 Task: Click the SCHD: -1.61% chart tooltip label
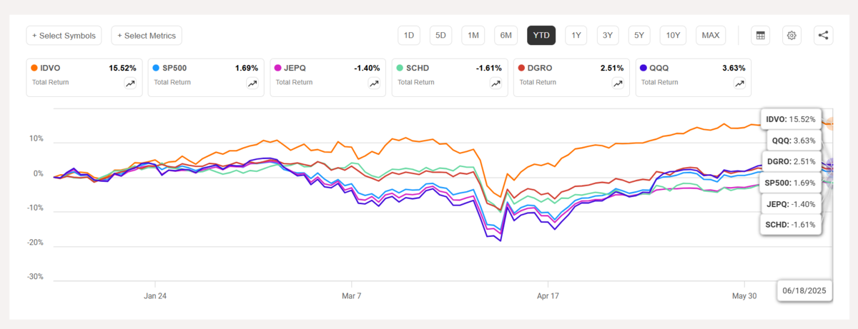789,226
